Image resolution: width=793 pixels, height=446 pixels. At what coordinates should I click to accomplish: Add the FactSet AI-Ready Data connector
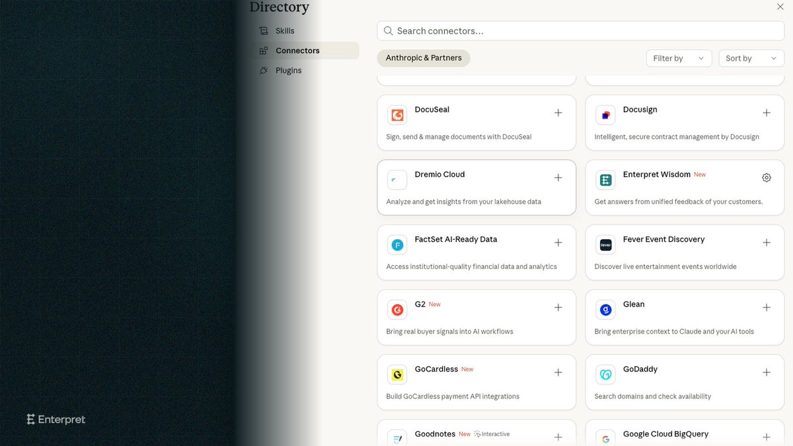pyautogui.click(x=558, y=242)
